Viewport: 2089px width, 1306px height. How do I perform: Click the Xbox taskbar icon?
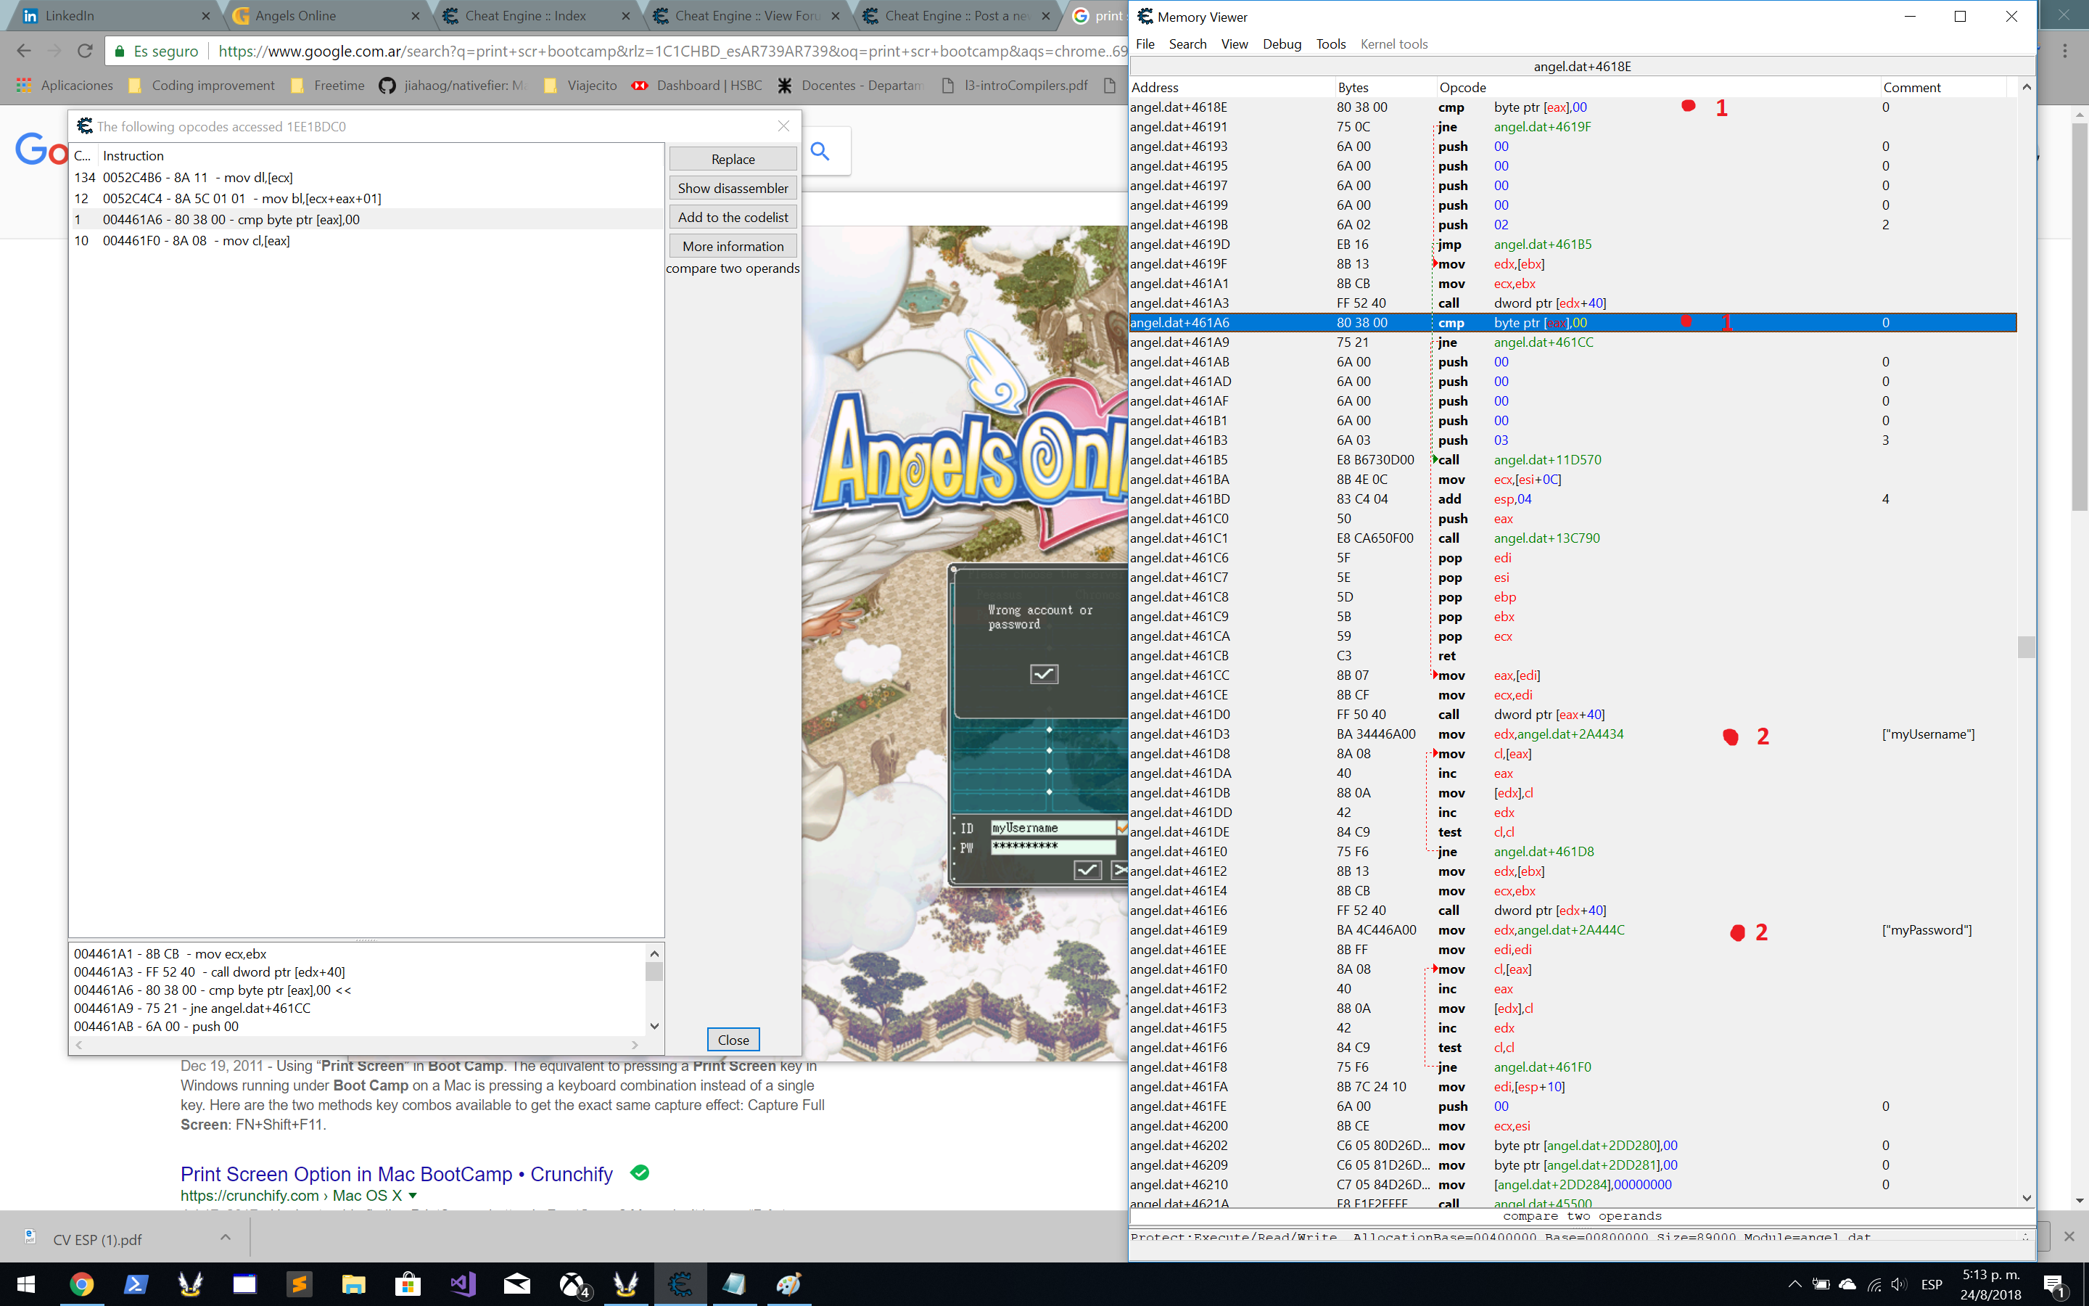coord(573,1284)
